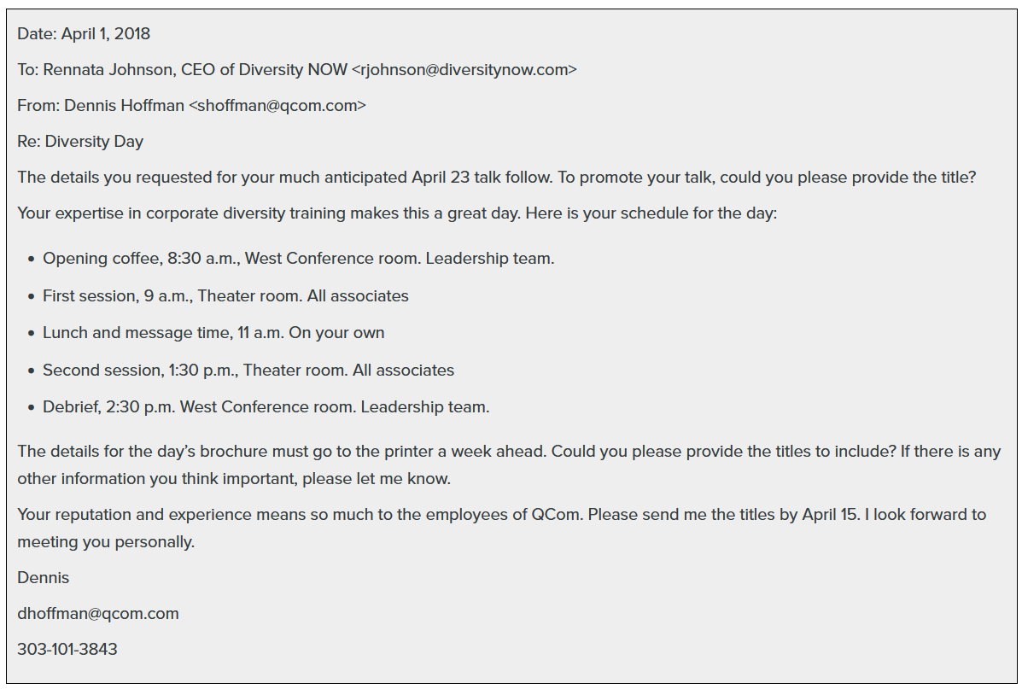The height and width of the screenshot is (689, 1022).
Task: Click the dhoffman@qcom.com signature email
Action: tap(98, 613)
